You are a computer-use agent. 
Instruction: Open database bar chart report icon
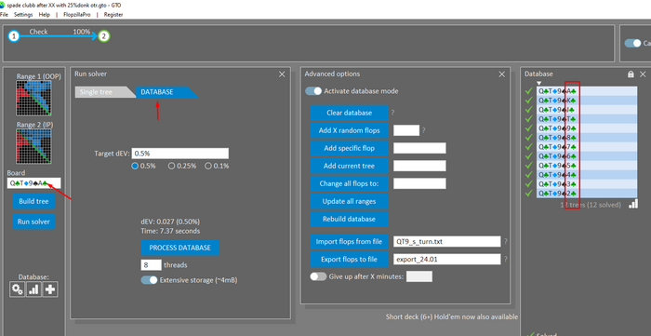(x=33, y=289)
